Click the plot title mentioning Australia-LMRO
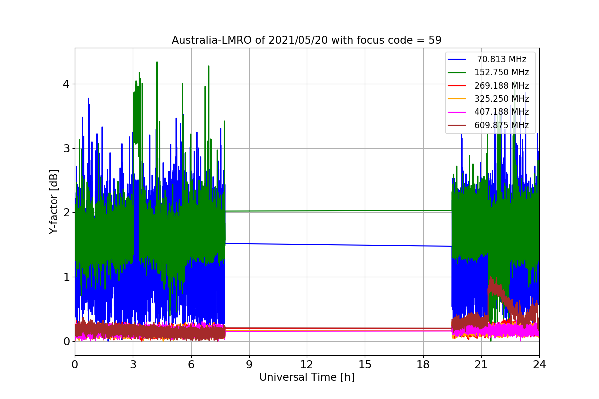Viewport: 599px width, 399px height. pos(306,40)
